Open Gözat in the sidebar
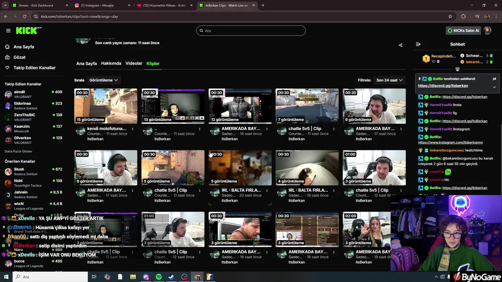 click(x=20, y=57)
